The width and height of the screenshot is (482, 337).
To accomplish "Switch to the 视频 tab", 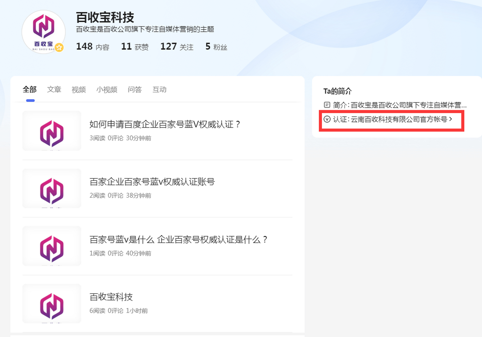I will tap(79, 90).
